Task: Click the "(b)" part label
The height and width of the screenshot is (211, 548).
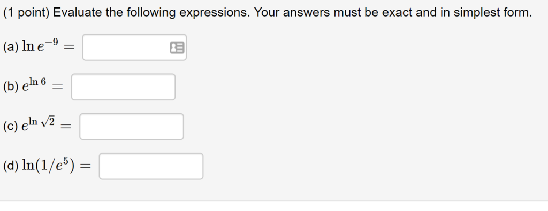Action: coord(11,87)
